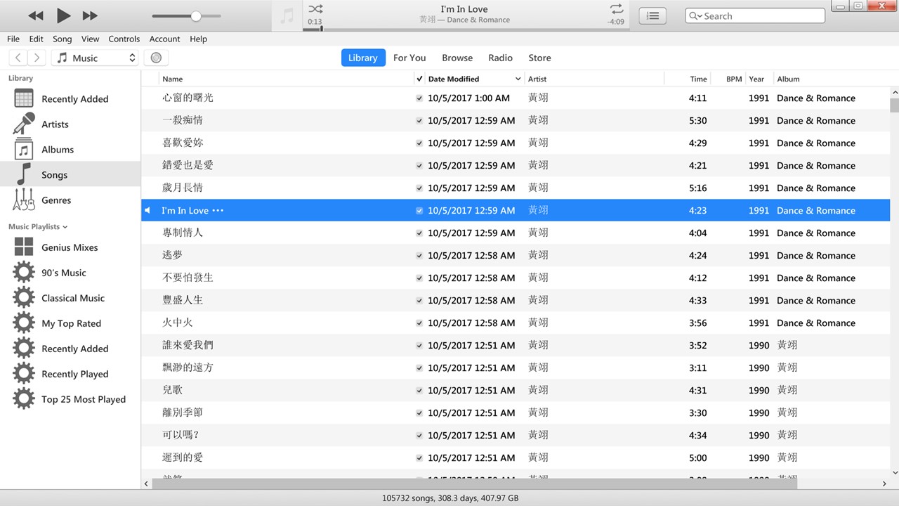Open the Top 25 Most Played playlist
Image resolution: width=899 pixels, height=506 pixels.
tap(70, 399)
